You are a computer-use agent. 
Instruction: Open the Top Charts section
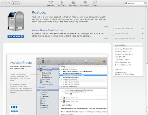click(x=62, y=4)
